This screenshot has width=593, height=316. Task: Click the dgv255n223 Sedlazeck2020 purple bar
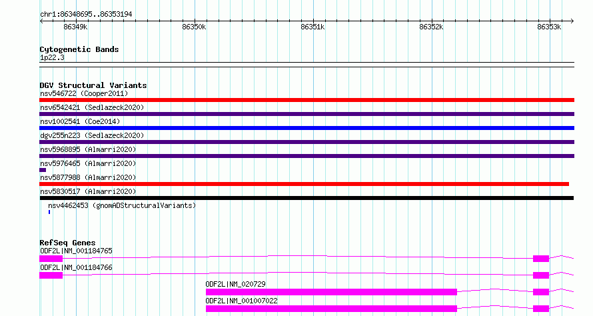tap(306, 142)
